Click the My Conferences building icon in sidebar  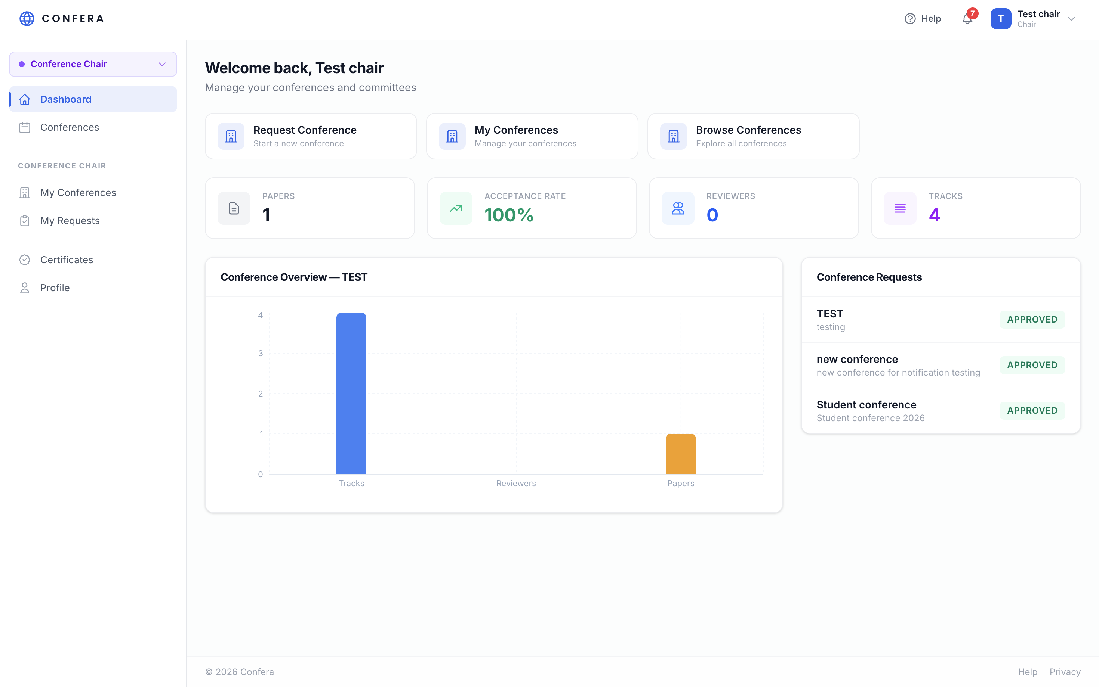pyautogui.click(x=25, y=193)
